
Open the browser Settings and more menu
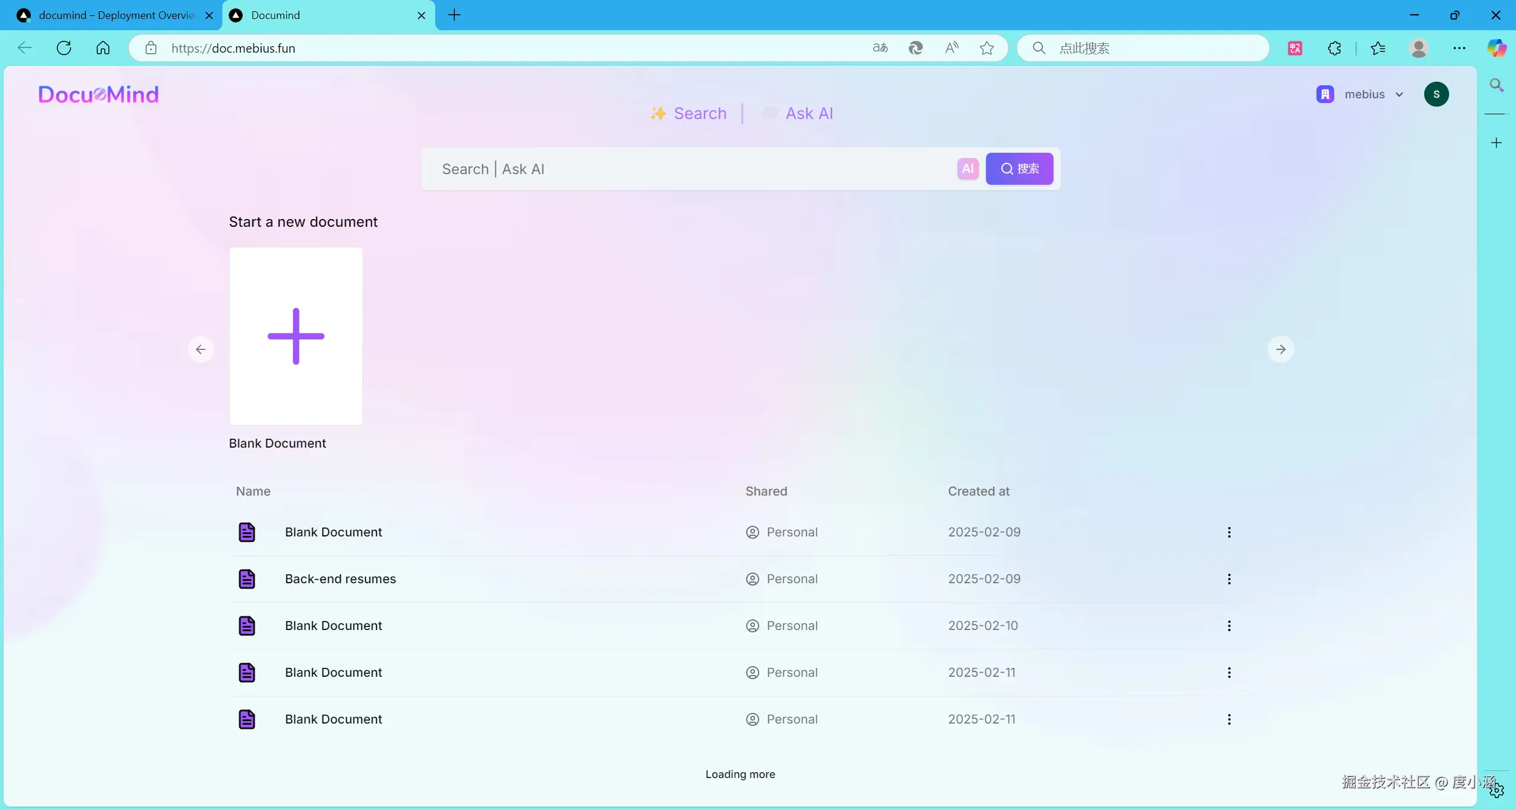(1459, 48)
